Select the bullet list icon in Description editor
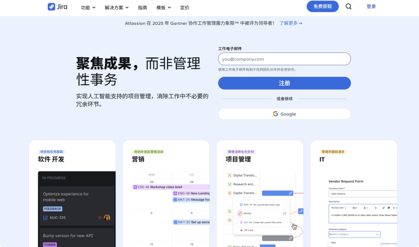This screenshot has width=419, height=247. (375, 208)
